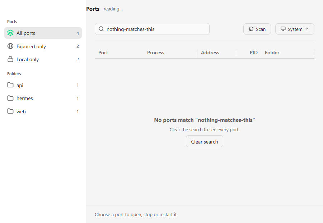323x223 pixels.
Task: Click the monitor icon in System dropdown
Action: coord(283,29)
